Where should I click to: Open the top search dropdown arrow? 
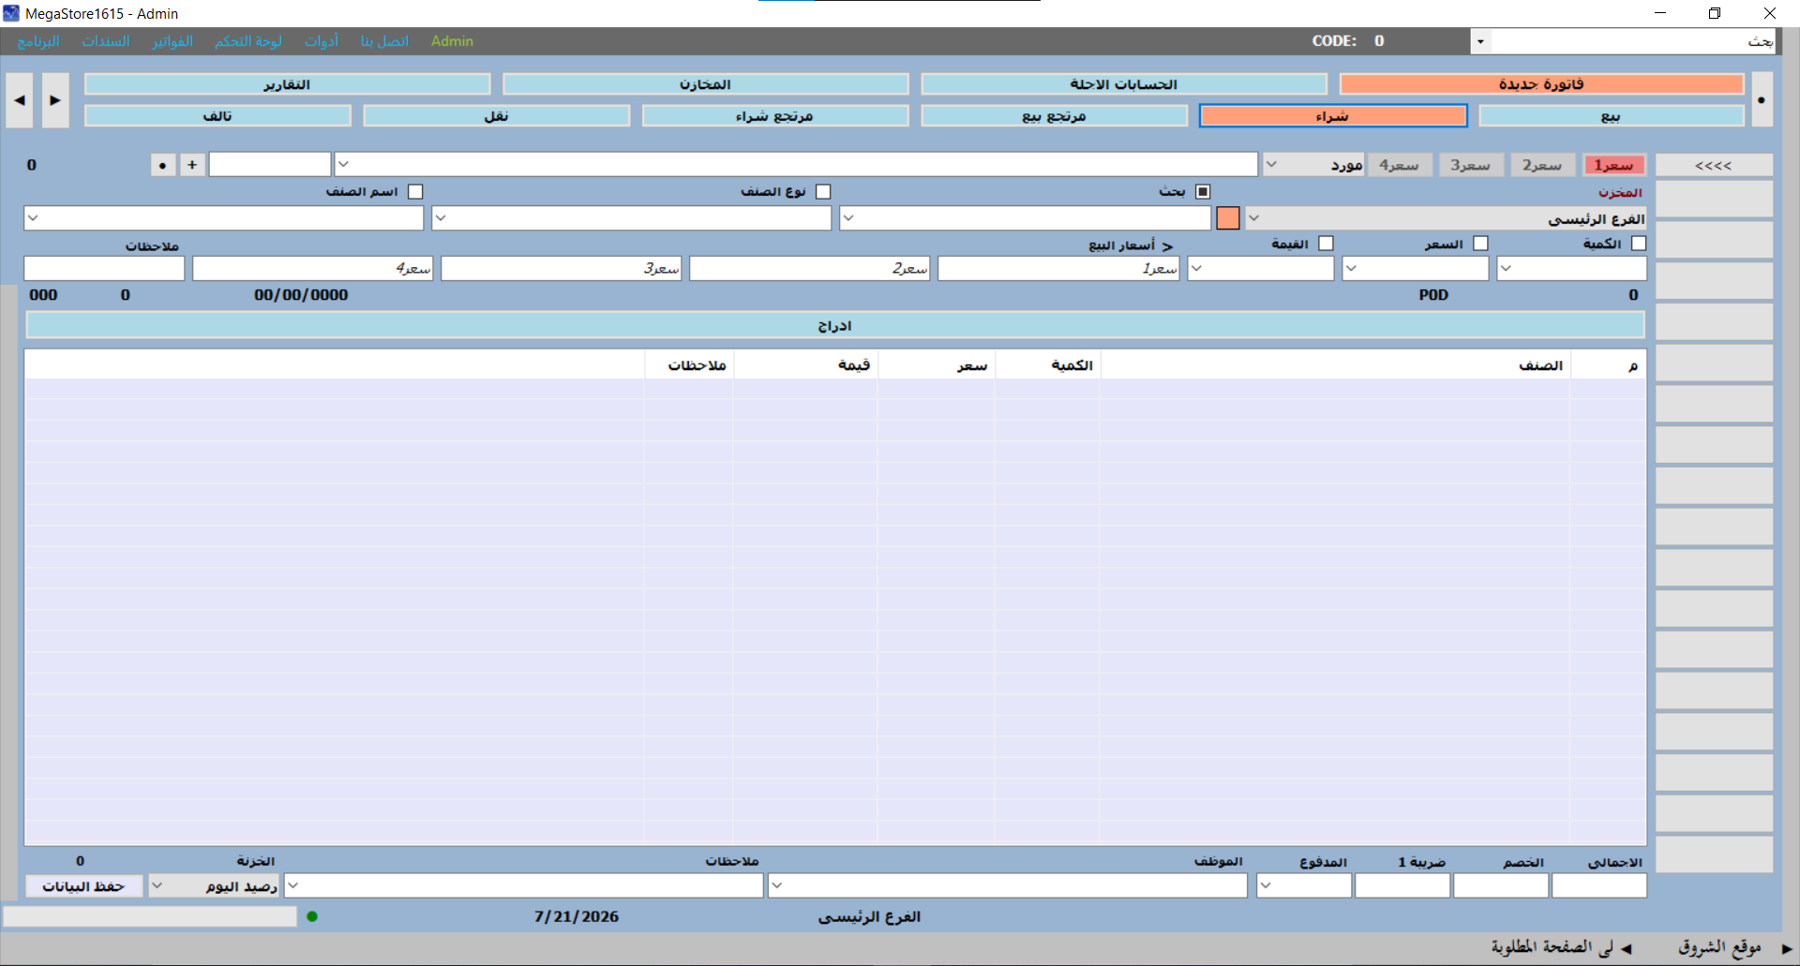click(x=1480, y=41)
